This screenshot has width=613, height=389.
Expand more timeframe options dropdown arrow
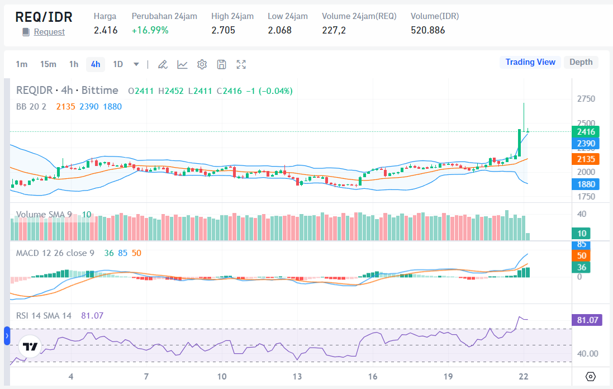point(136,64)
